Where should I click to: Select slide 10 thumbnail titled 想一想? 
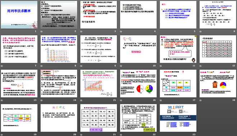pyautogui.click(x=138, y=49)
